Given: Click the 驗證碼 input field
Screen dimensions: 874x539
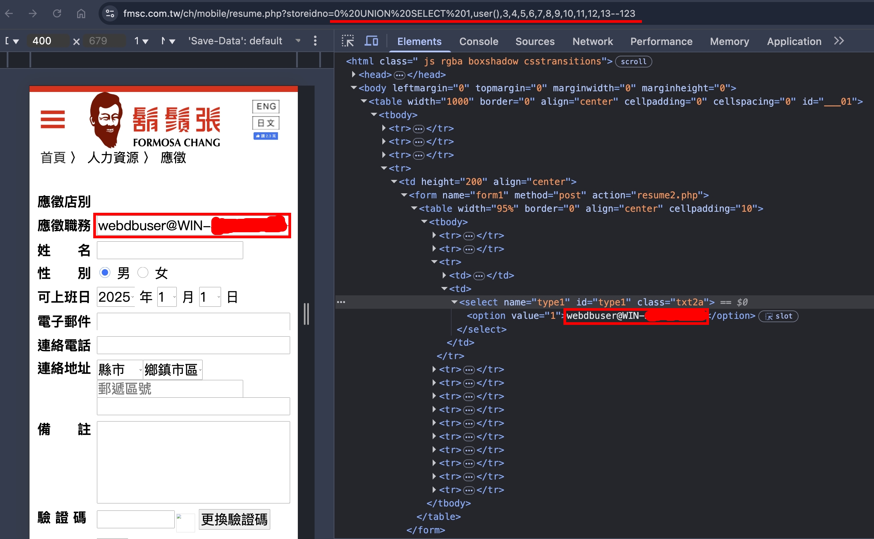Looking at the screenshot, I should pos(136,520).
